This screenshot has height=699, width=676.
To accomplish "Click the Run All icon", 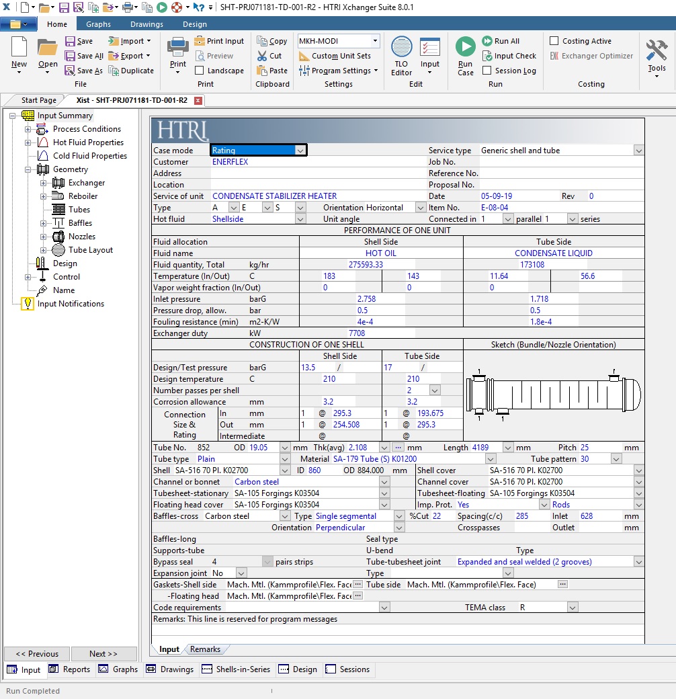I will [x=487, y=41].
